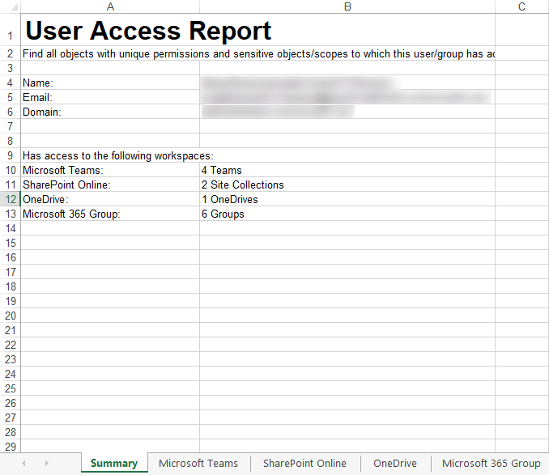549x475 pixels.
Task: Select row 9 header
Action: click(11, 155)
